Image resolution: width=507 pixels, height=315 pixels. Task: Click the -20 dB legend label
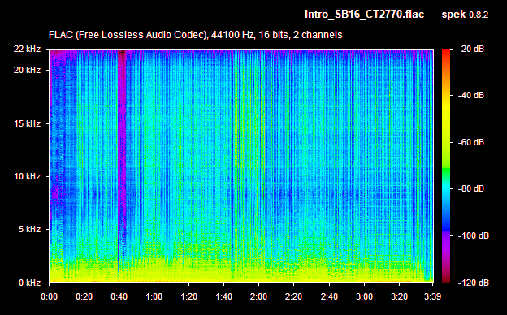point(471,49)
